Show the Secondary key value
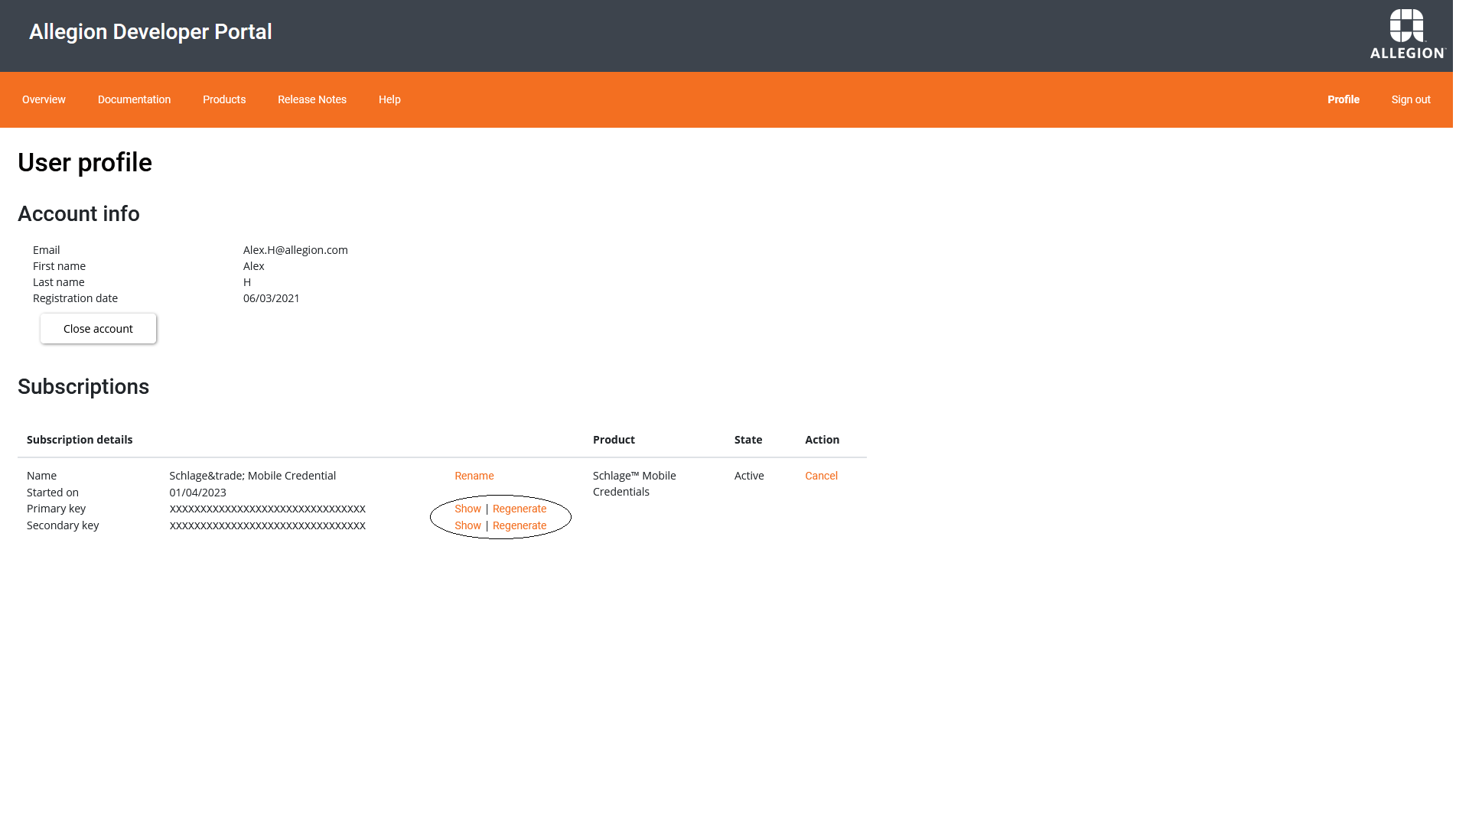Viewport: 1469px width, 826px height. tap(467, 525)
